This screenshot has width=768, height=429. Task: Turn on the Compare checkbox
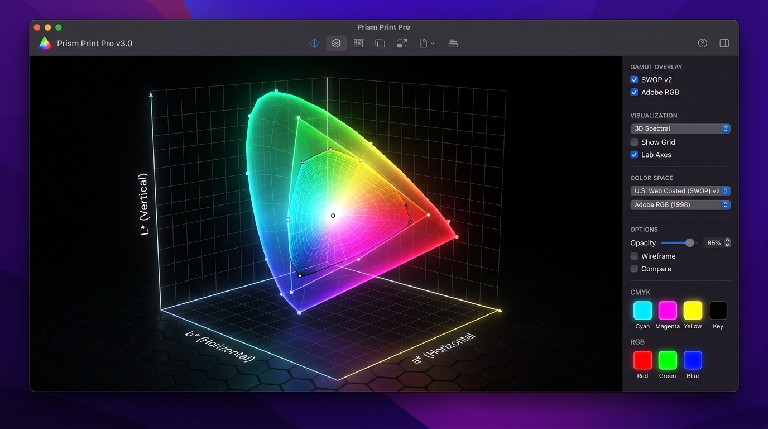[634, 269]
